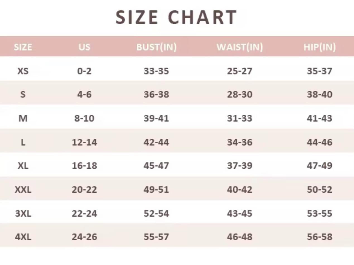Select the SIZE column header

[23, 47]
